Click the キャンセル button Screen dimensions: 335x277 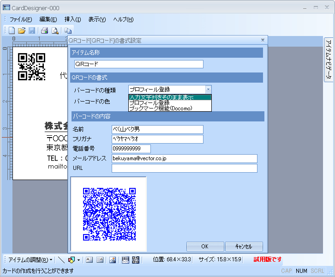click(244, 247)
